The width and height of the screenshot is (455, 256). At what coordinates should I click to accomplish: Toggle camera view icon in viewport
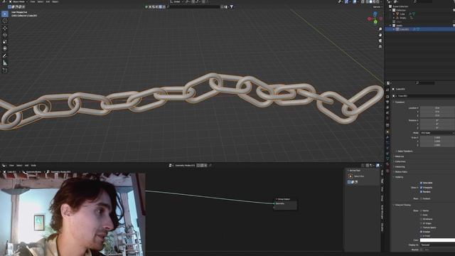pos(380,41)
